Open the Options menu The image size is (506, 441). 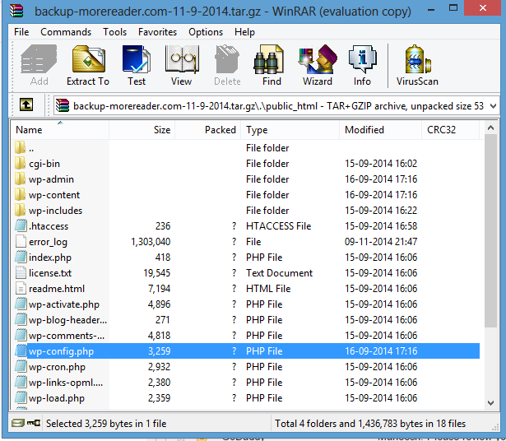(206, 32)
